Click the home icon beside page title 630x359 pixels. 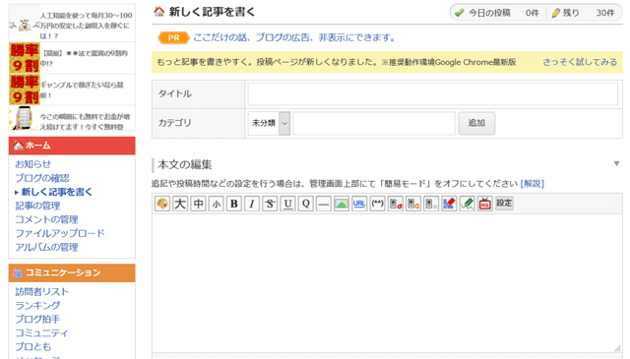[159, 12]
